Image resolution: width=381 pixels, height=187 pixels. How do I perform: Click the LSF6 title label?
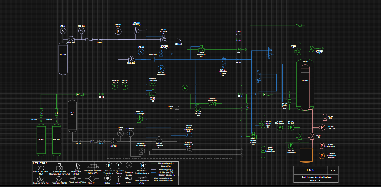click(311, 170)
